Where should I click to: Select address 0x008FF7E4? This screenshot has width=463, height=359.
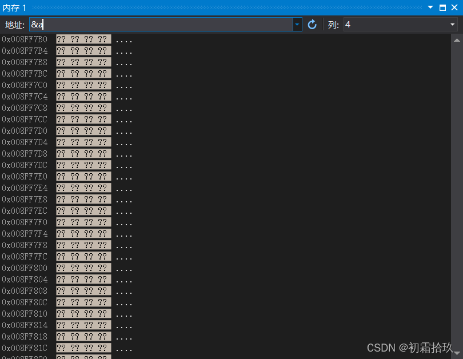[25, 188]
